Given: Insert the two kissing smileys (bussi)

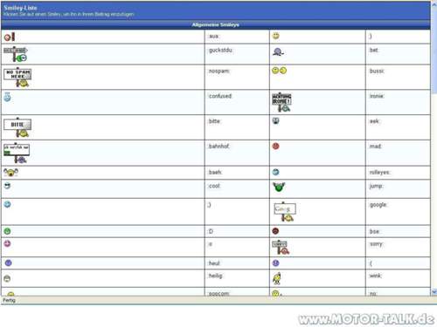Looking at the screenshot, I should point(279,71).
